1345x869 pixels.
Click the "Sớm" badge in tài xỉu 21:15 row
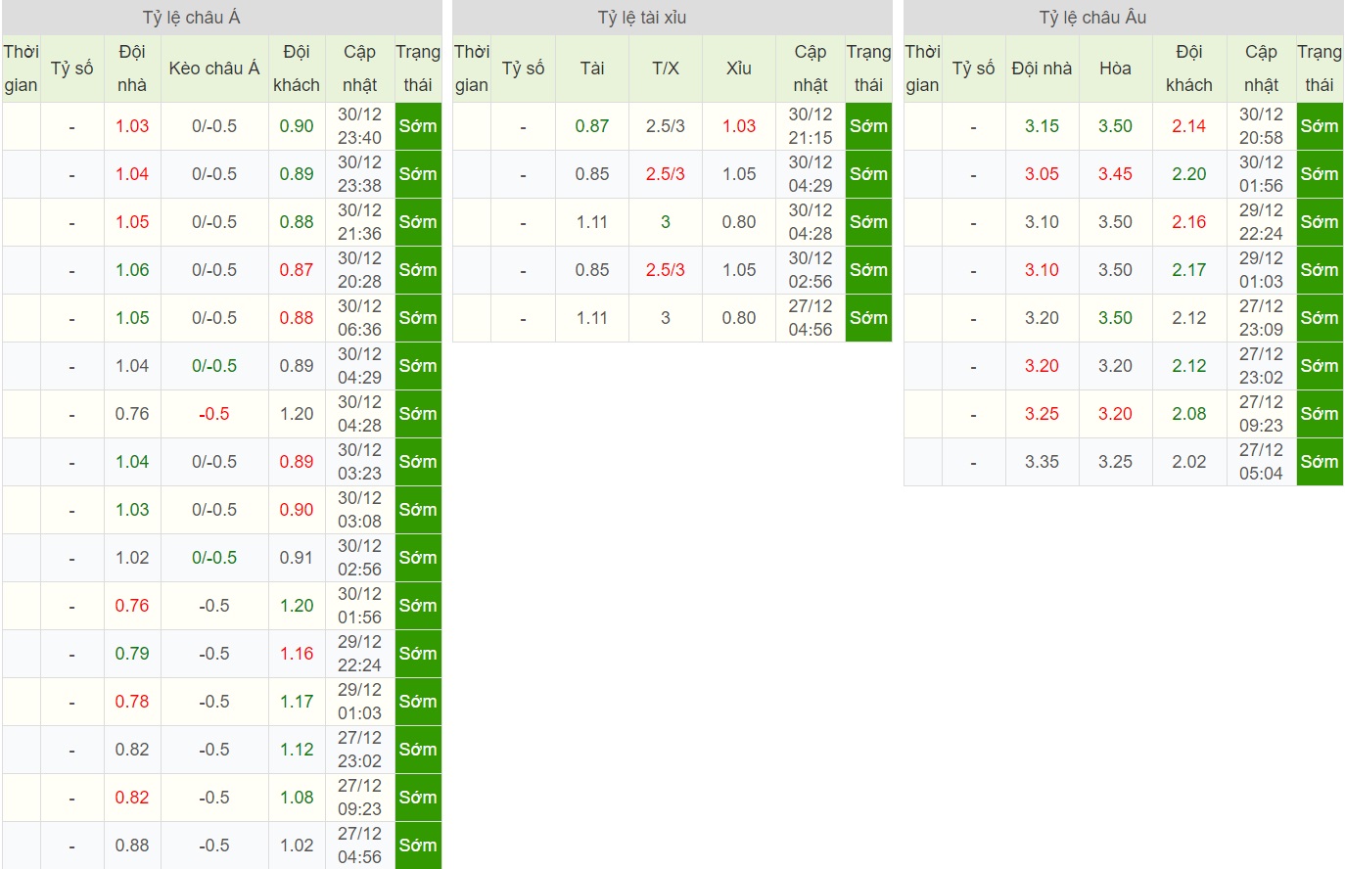868,126
